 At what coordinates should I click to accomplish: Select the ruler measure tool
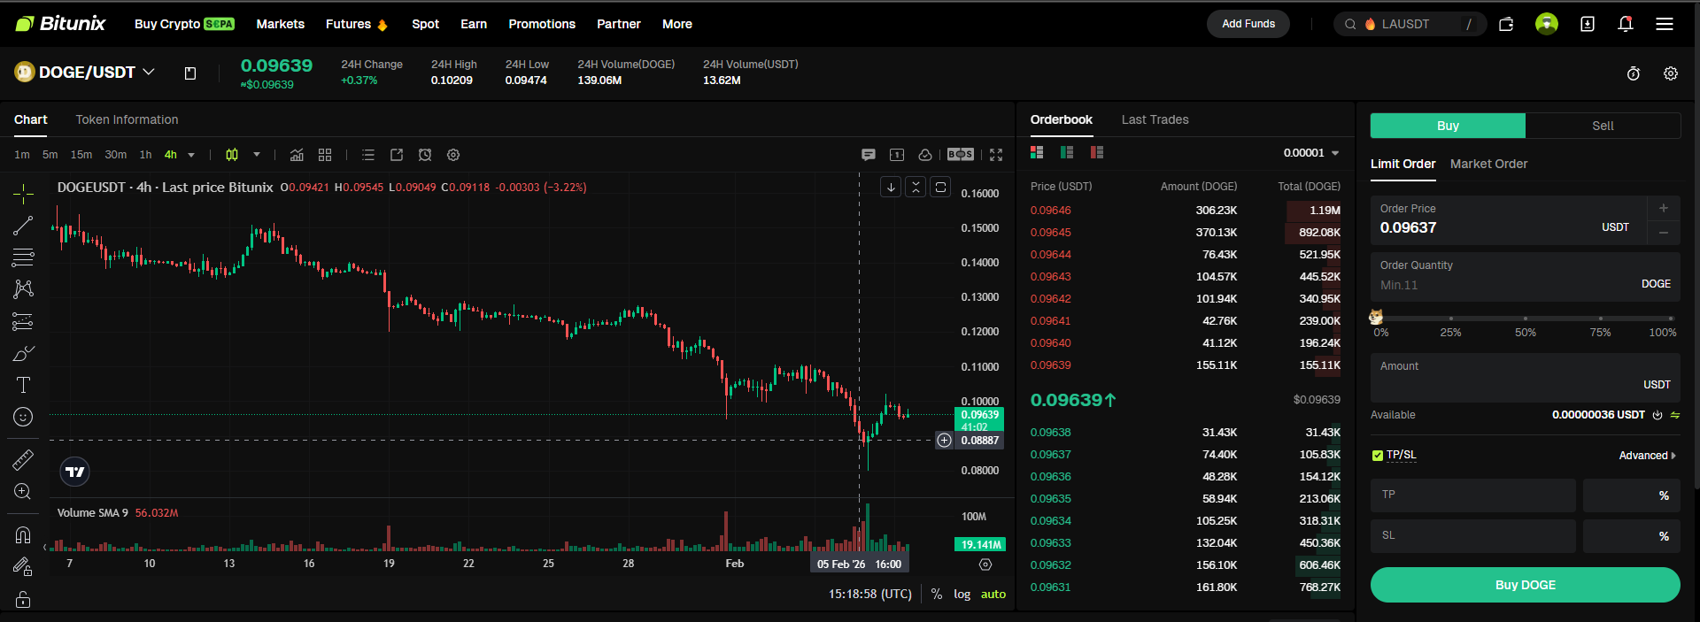[23, 459]
